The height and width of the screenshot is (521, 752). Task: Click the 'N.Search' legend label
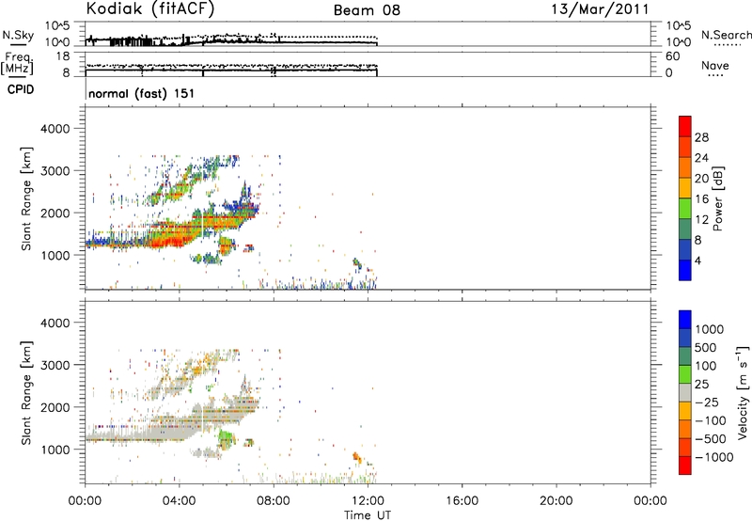point(726,35)
